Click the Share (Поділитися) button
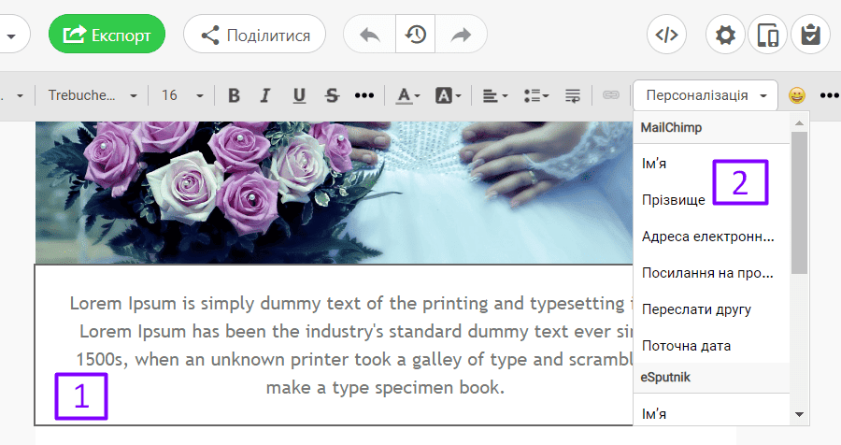Viewport: 841px width, 445px height. [254, 35]
